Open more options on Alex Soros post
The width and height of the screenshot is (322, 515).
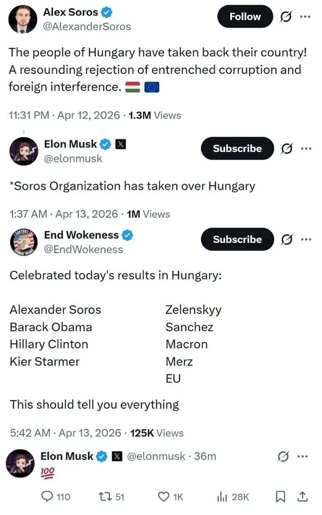pyautogui.click(x=305, y=17)
